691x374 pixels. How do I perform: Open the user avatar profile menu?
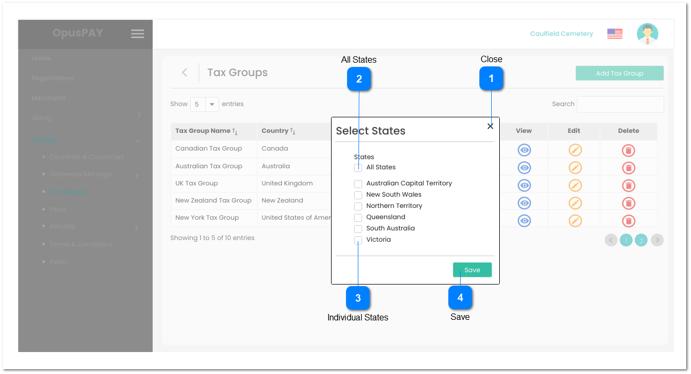click(x=647, y=34)
